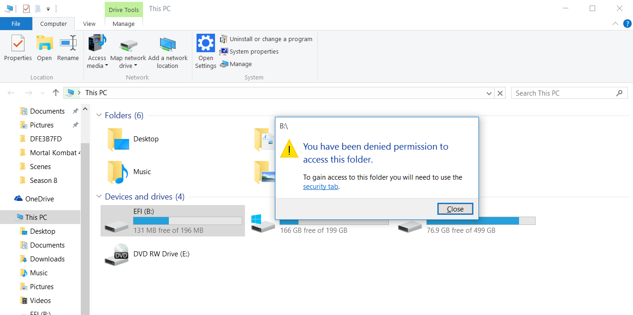Select the EFI (B:) drive
This screenshot has height=315, width=633.
173,221
